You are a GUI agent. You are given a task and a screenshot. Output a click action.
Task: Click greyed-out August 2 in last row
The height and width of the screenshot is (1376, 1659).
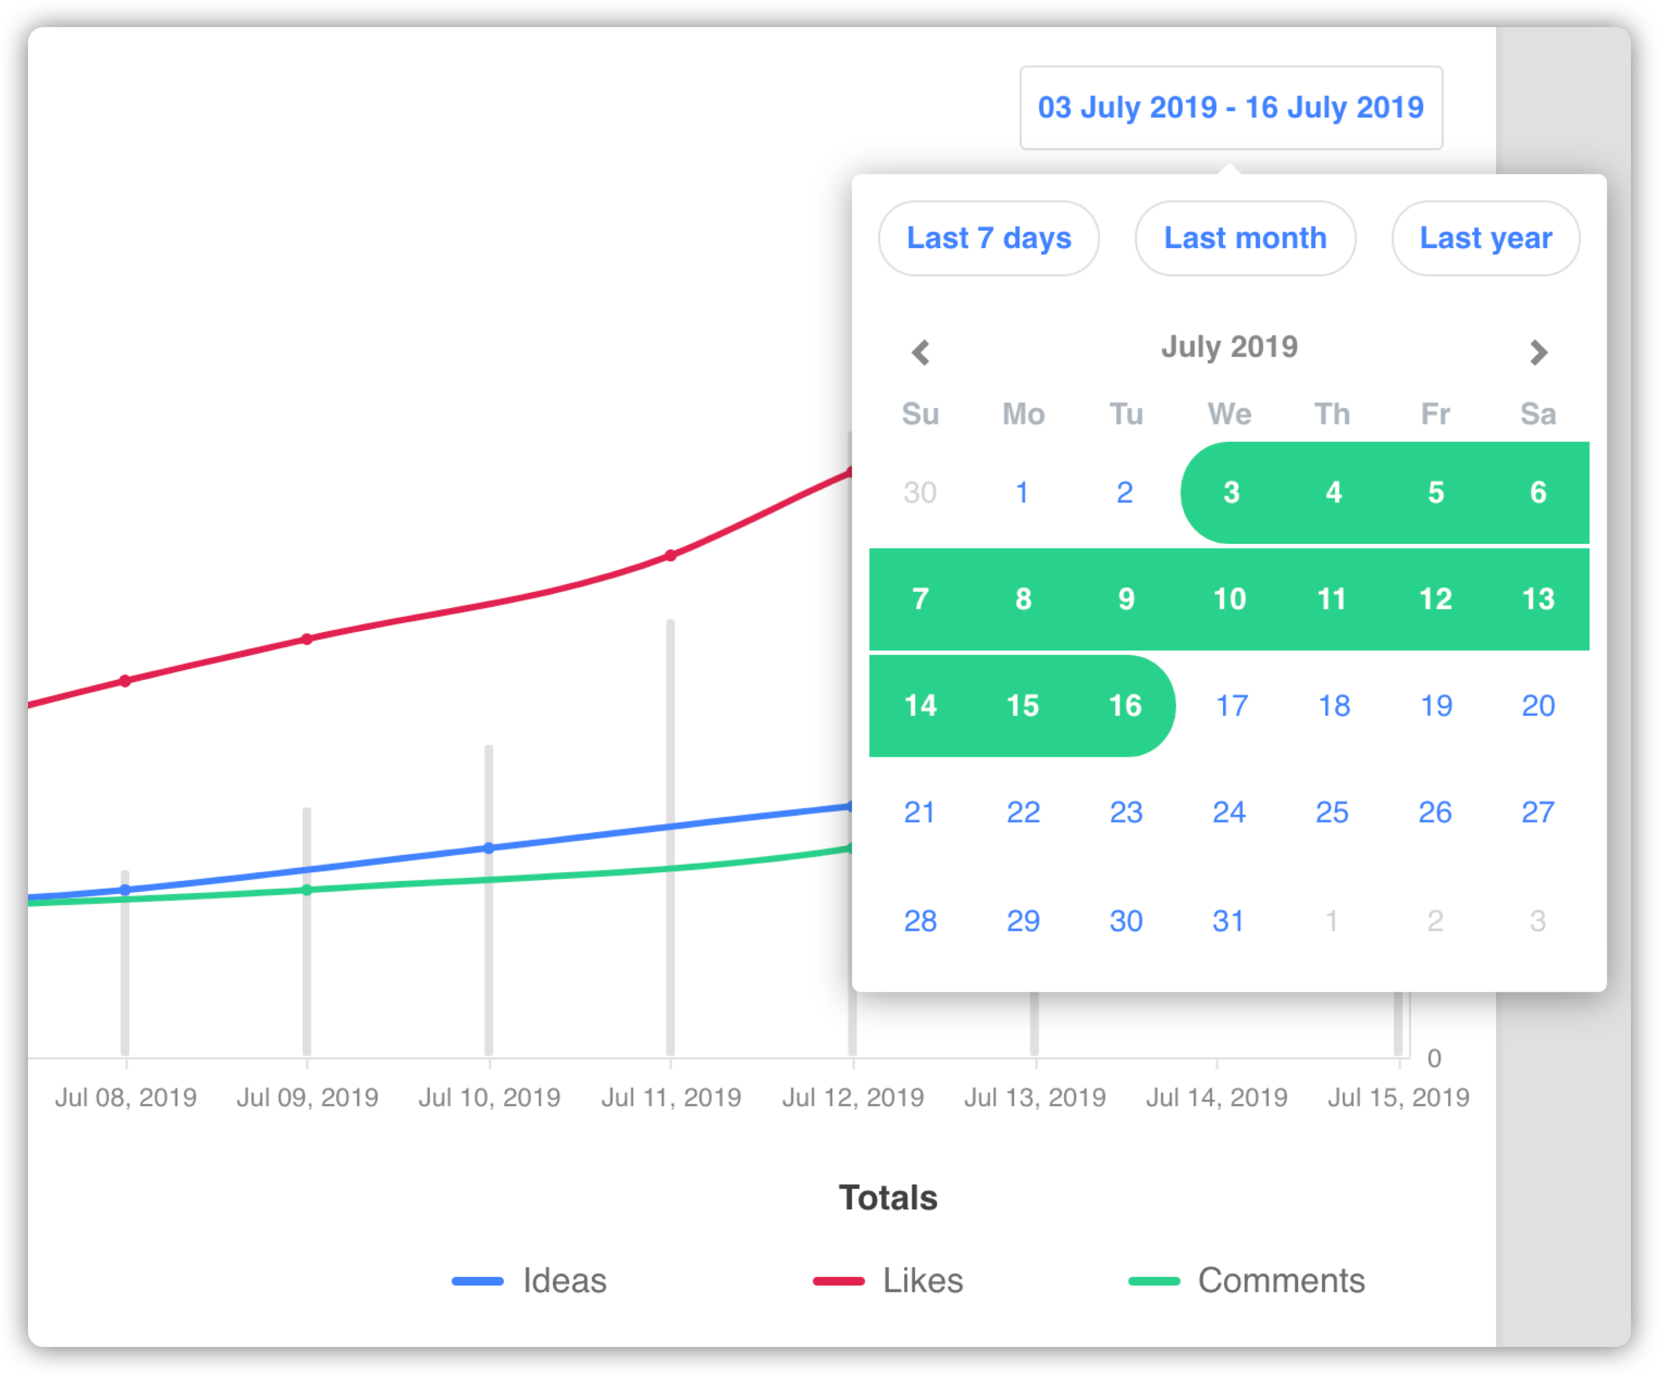click(1436, 921)
